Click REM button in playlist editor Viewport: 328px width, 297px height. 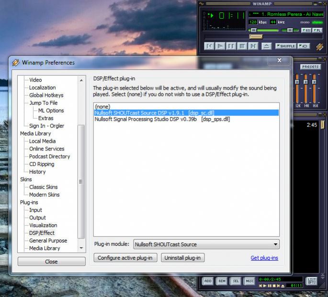click(222, 281)
